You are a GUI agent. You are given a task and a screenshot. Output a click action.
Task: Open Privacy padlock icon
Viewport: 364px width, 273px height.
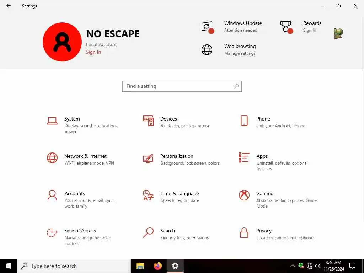[x=244, y=232]
